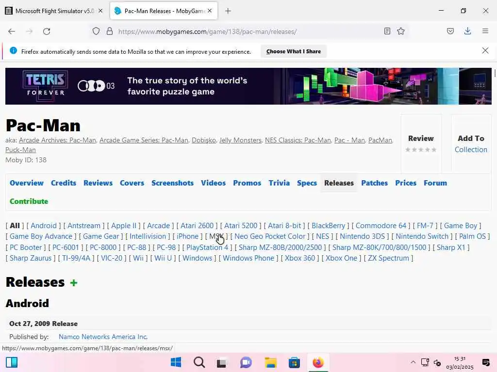497x372 pixels.
Task: Filter releases by Xbox One
Action: [341, 258]
